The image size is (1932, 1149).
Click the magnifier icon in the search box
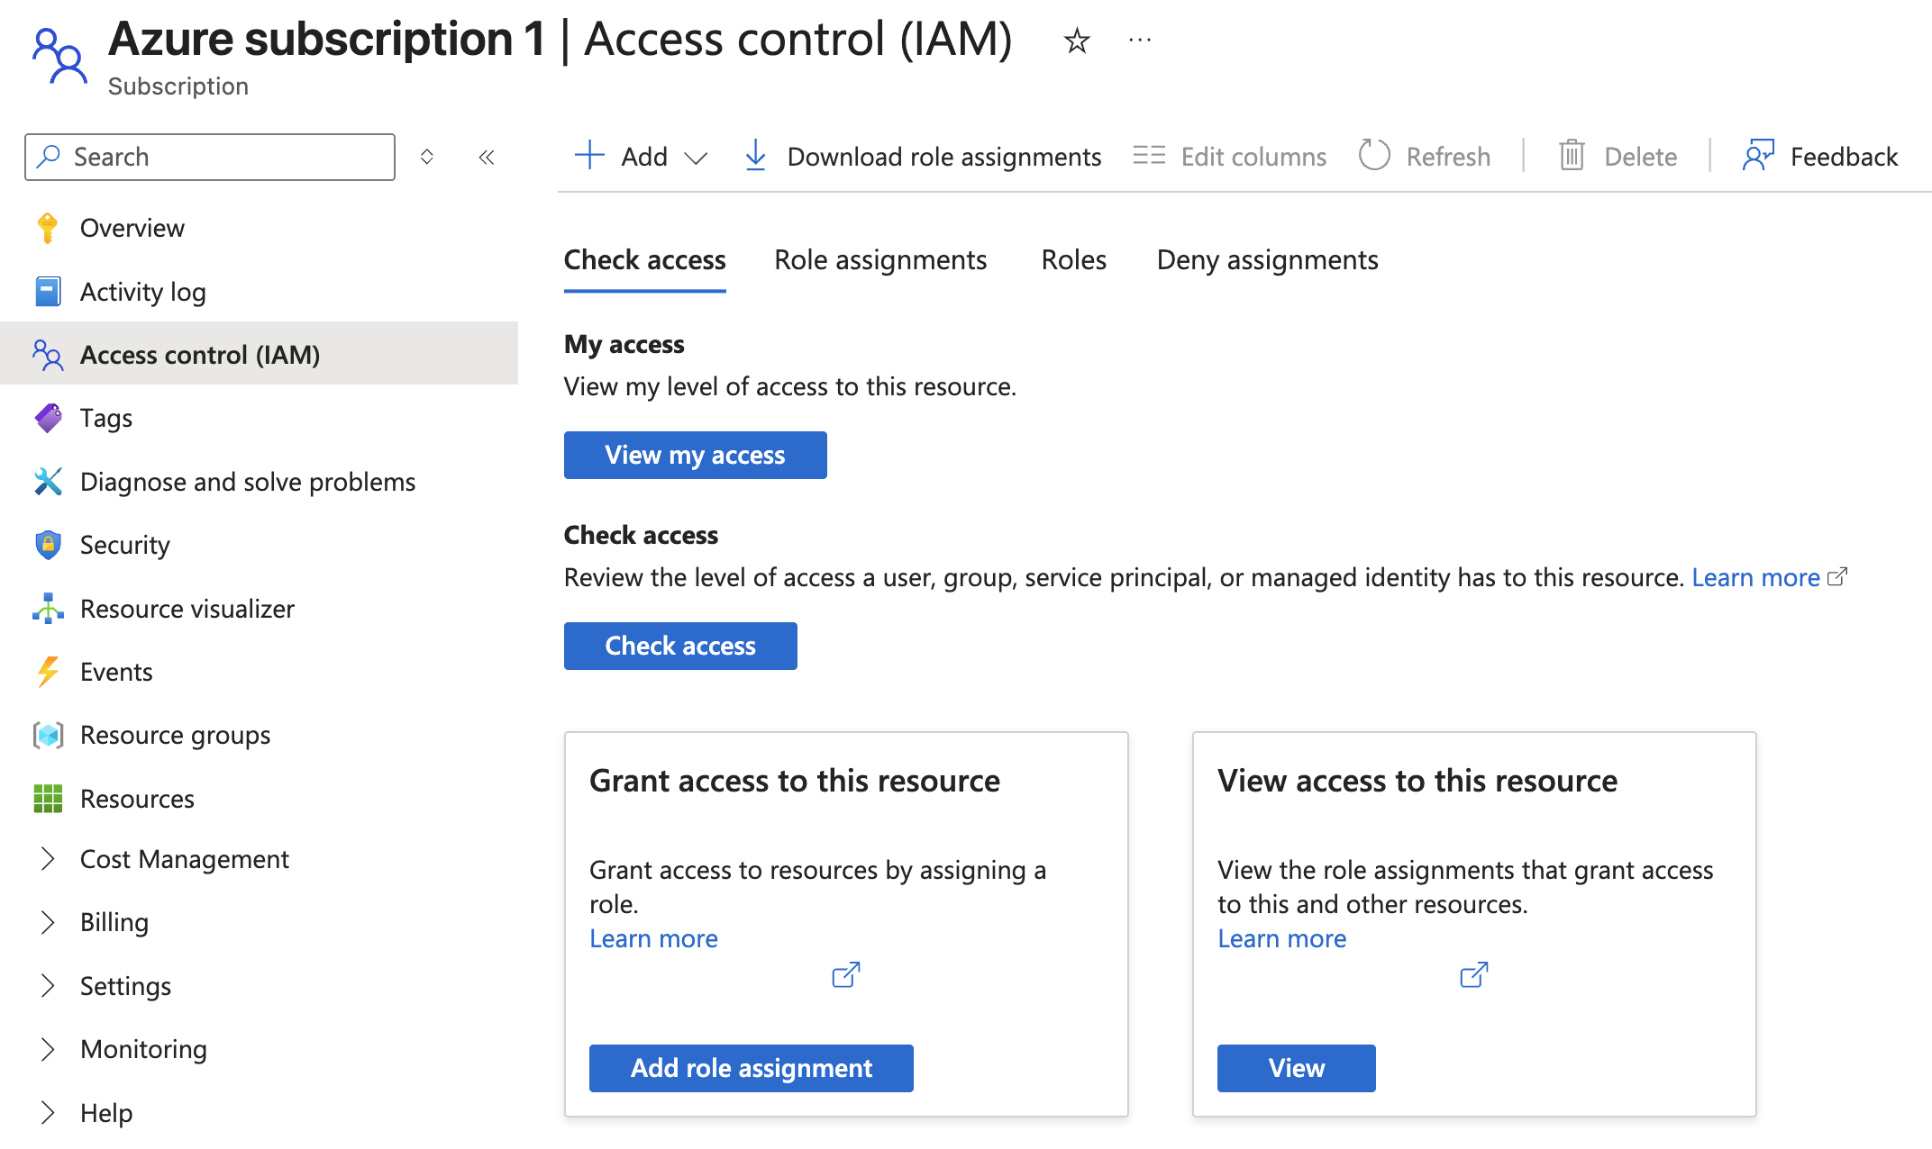(x=50, y=157)
